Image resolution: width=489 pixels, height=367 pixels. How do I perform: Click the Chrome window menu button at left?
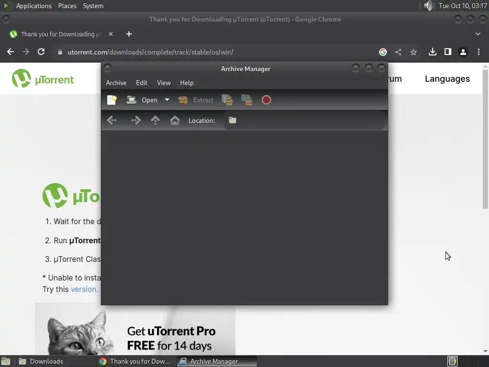6,19
